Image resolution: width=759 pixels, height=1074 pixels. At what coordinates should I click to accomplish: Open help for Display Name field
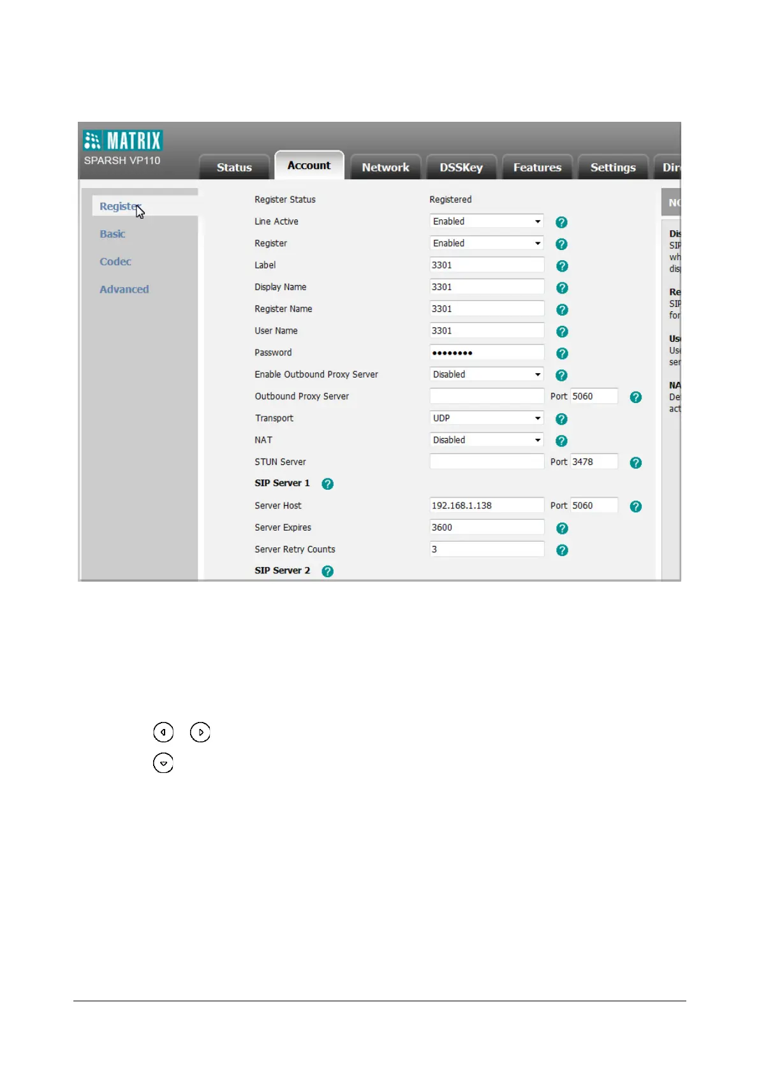pyautogui.click(x=562, y=288)
